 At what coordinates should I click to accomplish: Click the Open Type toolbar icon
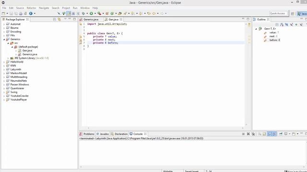tap(120, 13)
